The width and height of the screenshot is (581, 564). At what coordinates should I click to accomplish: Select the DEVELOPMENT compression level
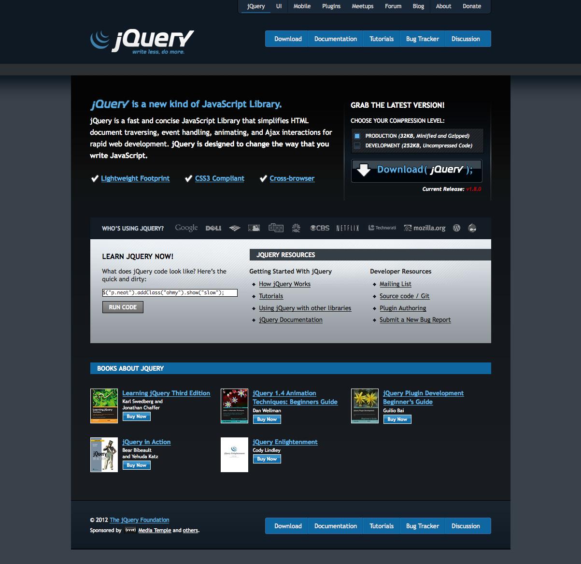358,145
